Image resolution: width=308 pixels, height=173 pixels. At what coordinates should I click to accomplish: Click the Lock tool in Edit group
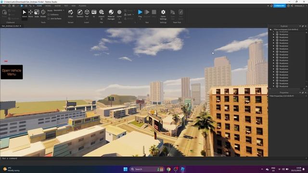[128, 15]
